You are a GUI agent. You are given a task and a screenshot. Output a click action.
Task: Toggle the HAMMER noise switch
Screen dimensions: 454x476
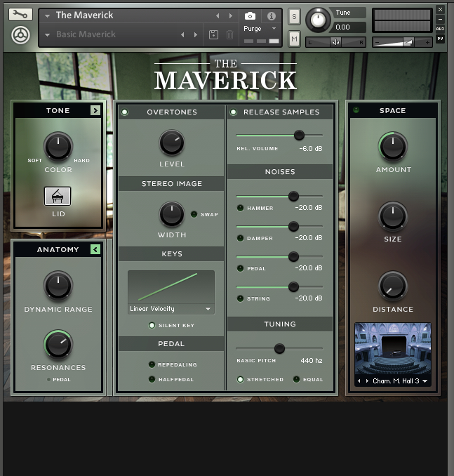pyautogui.click(x=240, y=209)
